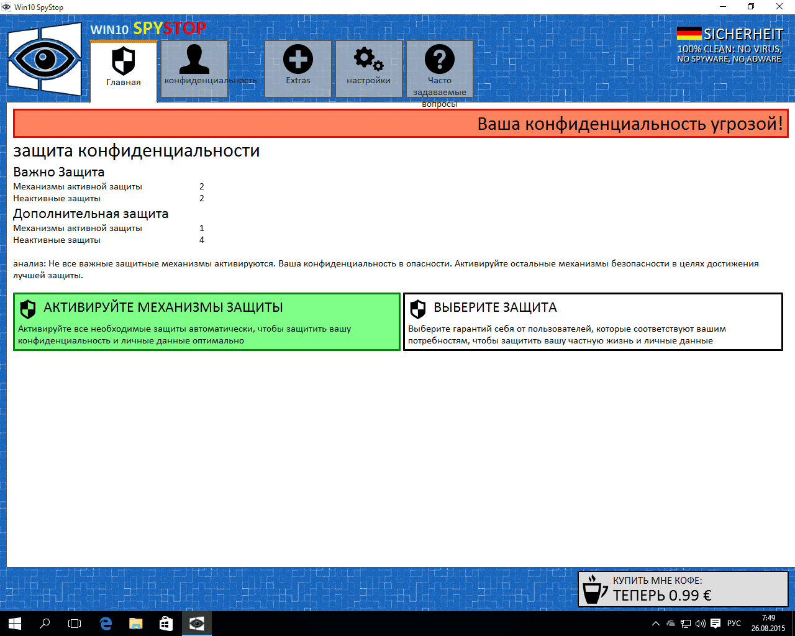The width and height of the screenshot is (795, 636).
Task: Click heading защита конфиденциальности
Action: tap(137, 151)
